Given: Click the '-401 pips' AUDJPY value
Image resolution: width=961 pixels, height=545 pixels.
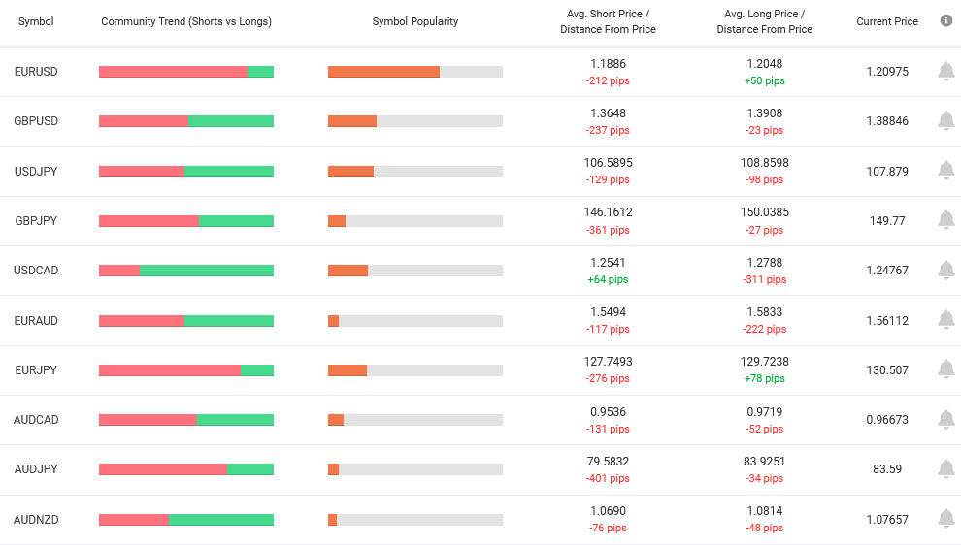Looking at the screenshot, I should point(608,479).
